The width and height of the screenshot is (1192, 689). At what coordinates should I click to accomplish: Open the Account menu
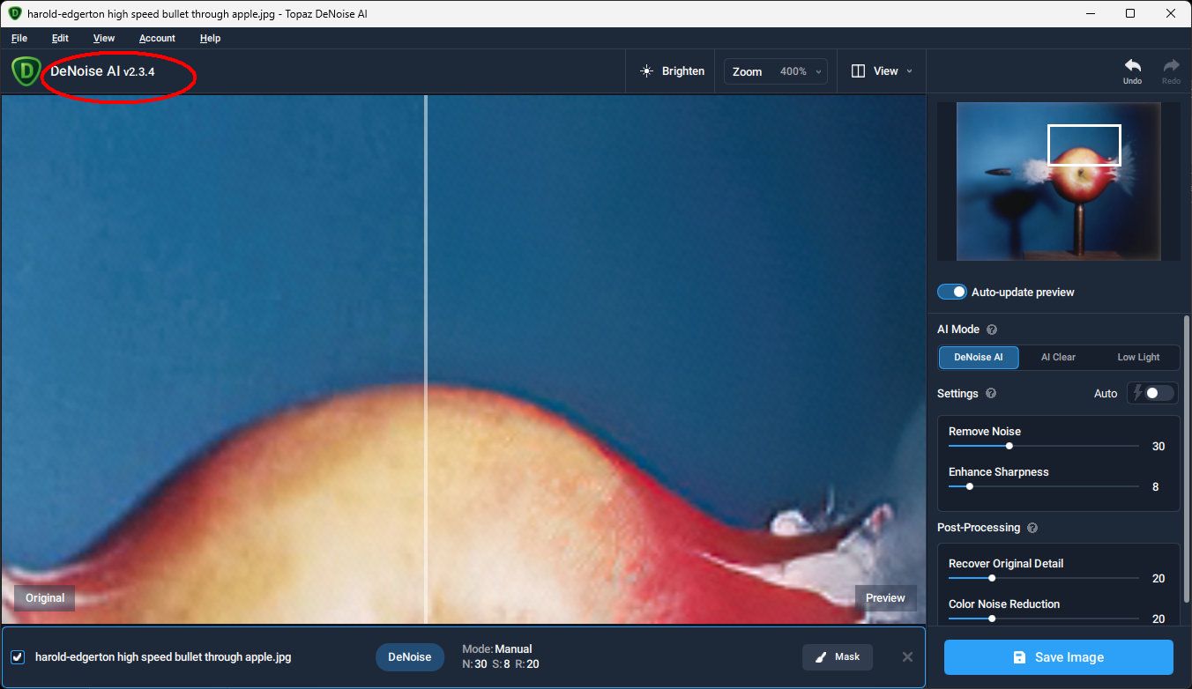point(157,38)
